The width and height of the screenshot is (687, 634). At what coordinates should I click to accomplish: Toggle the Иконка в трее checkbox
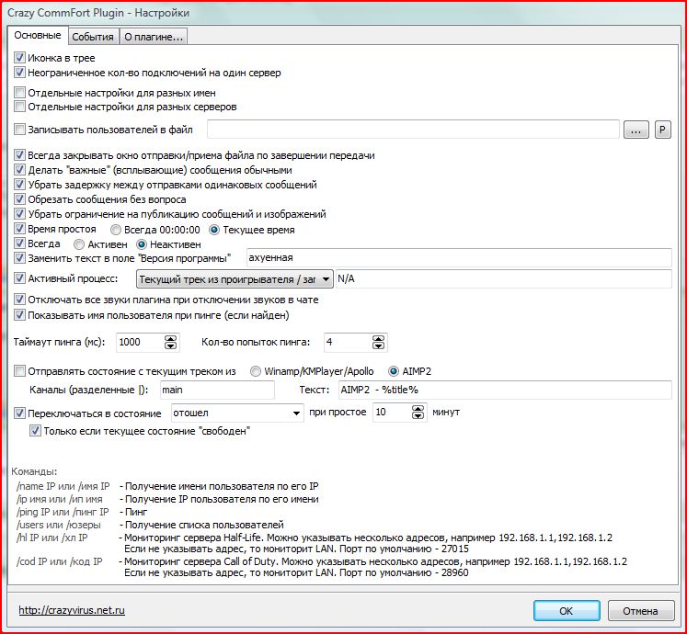[20, 58]
